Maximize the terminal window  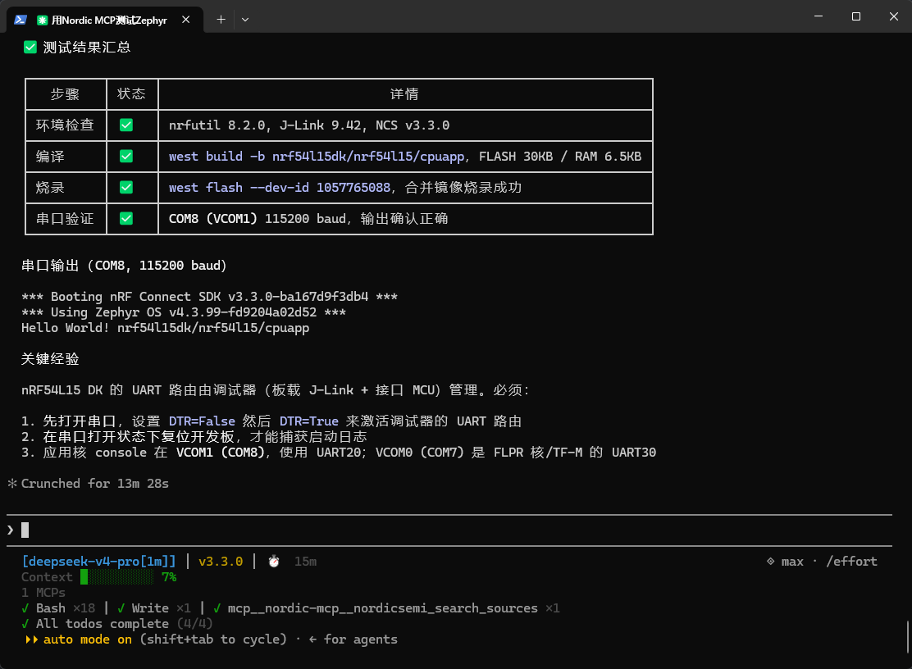pyautogui.click(x=856, y=16)
